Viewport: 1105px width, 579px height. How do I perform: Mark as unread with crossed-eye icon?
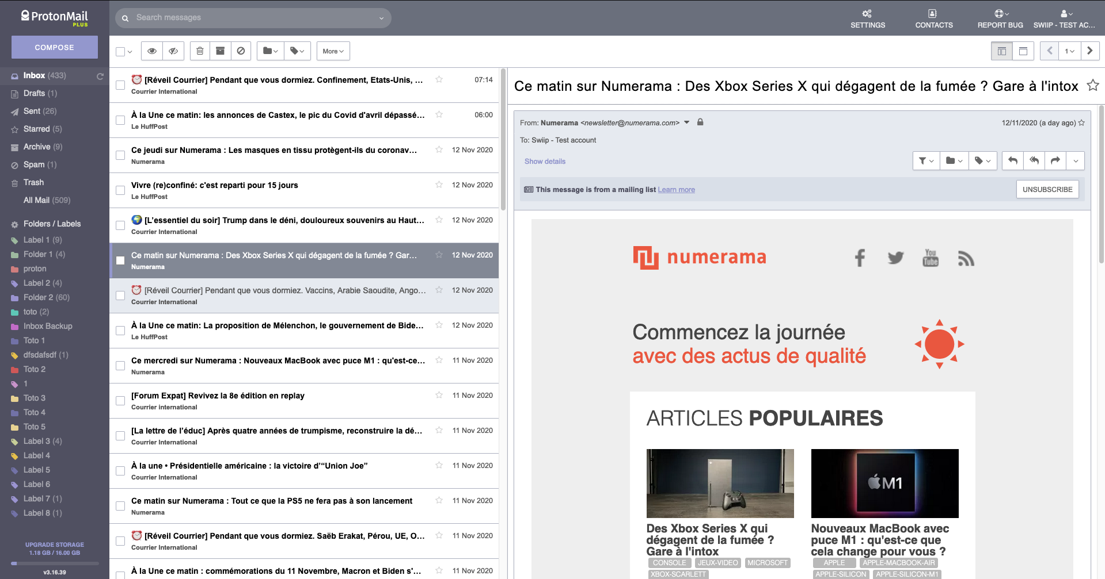173,51
